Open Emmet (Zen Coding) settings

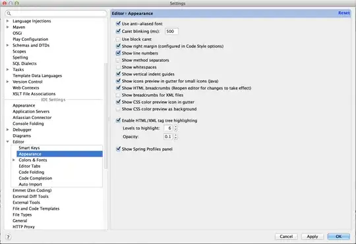[x=32, y=190]
